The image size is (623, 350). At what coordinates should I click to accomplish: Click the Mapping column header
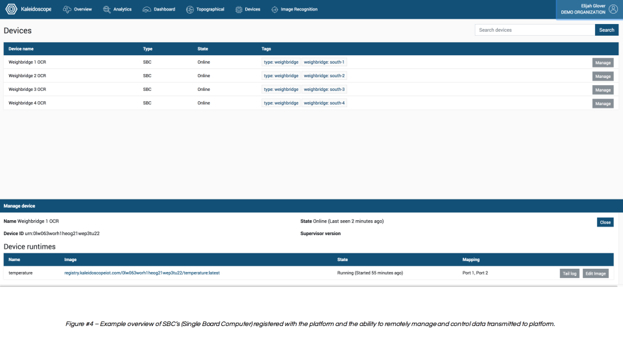point(471,259)
